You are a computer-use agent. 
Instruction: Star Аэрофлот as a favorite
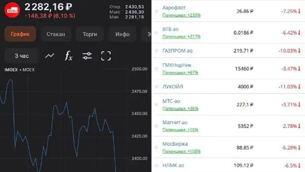[156, 11]
